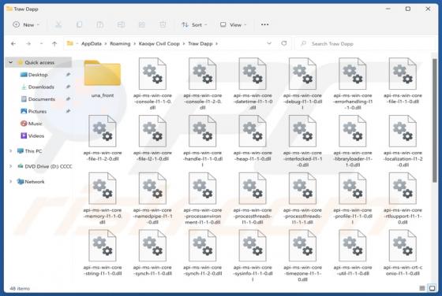This screenshot has height=296, width=442.
Task: Open the View options menu
Action: click(x=233, y=24)
